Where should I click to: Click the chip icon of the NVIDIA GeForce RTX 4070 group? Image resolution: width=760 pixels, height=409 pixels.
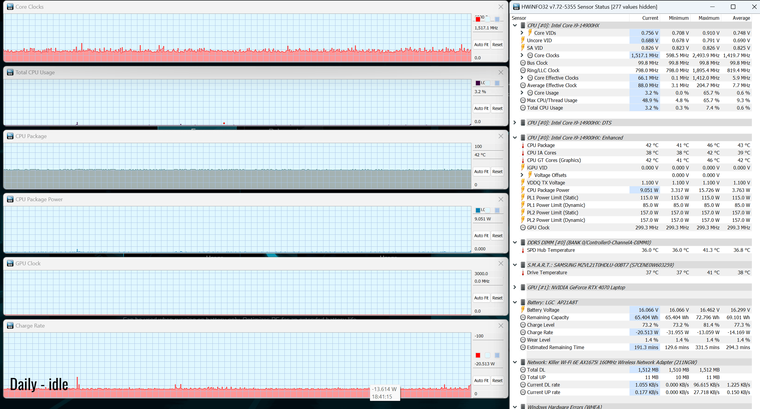click(x=523, y=287)
